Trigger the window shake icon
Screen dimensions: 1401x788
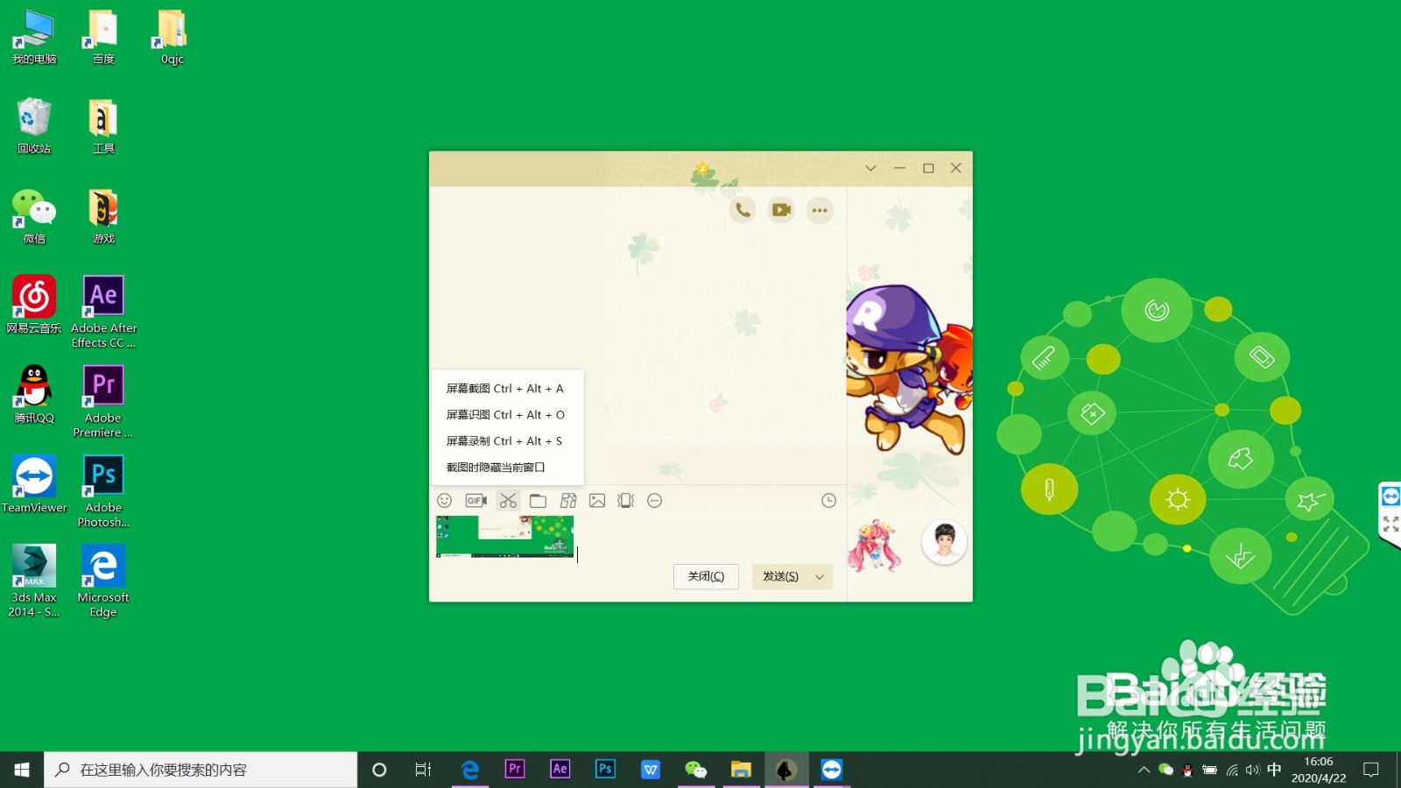click(624, 500)
